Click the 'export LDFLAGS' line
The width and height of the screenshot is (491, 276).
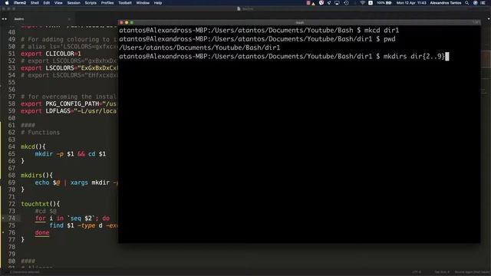[68, 111]
